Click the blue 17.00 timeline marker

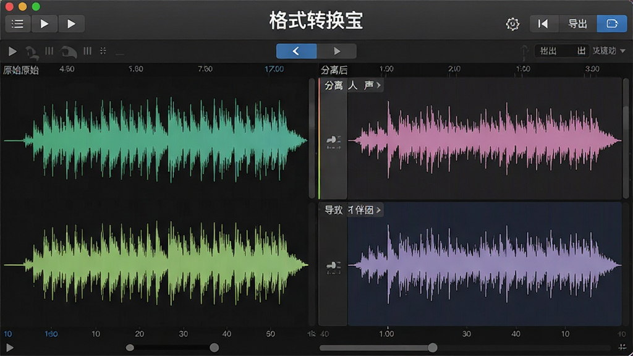click(274, 69)
